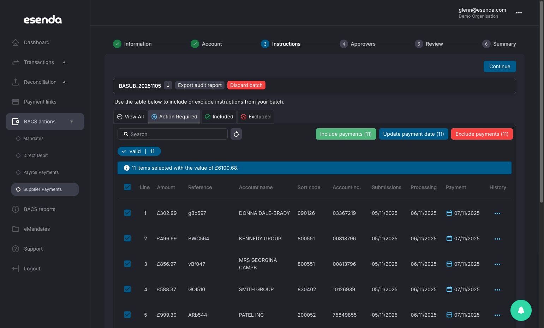Image resolution: width=544 pixels, height=328 pixels.
Task: Go to Dashboard via home icon
Action: [x=16, y=42]
